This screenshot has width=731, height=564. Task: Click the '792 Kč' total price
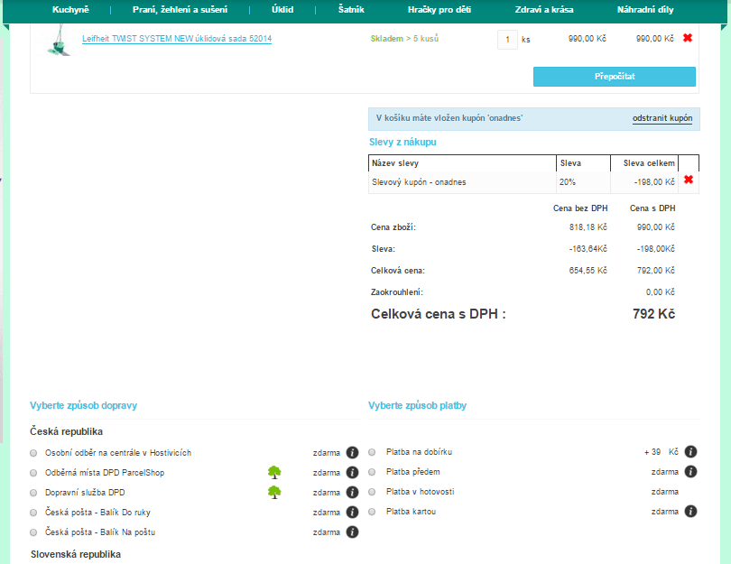(x=653, y=314)
